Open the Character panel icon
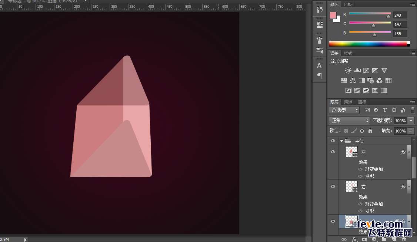Screen dimensions: 417x242 [320, 65]
